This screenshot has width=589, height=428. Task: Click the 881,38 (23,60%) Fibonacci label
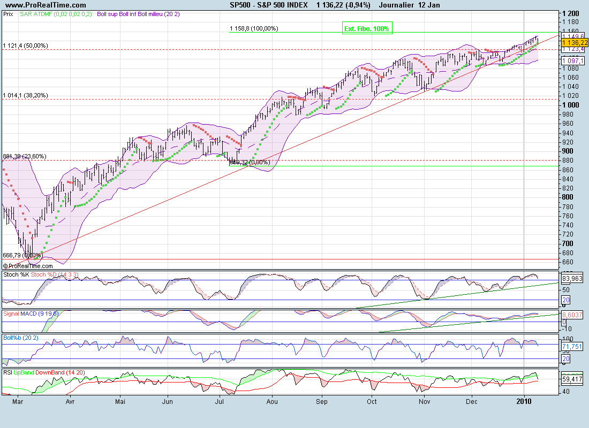coord(25,156)
